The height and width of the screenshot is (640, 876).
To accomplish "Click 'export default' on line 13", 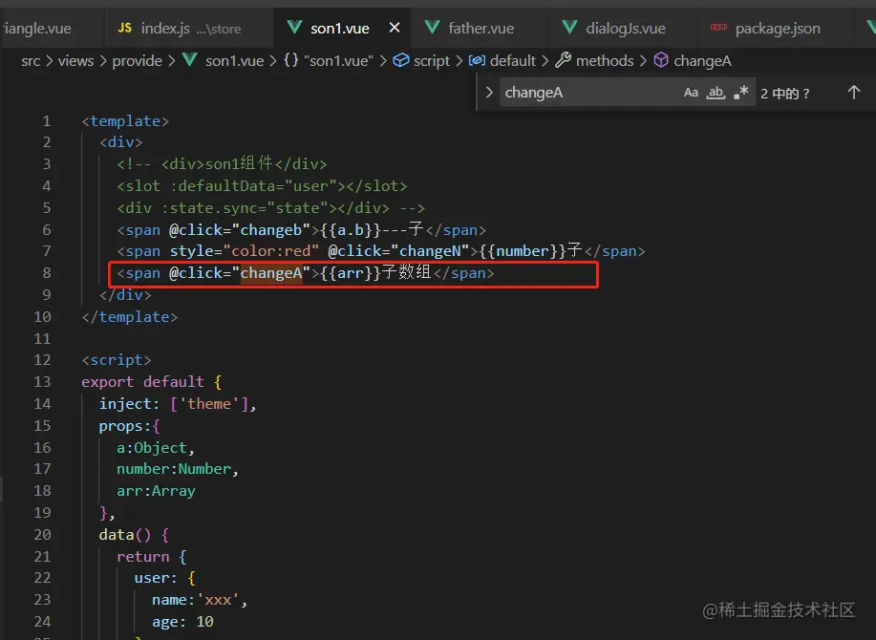I will coord(142,382).
